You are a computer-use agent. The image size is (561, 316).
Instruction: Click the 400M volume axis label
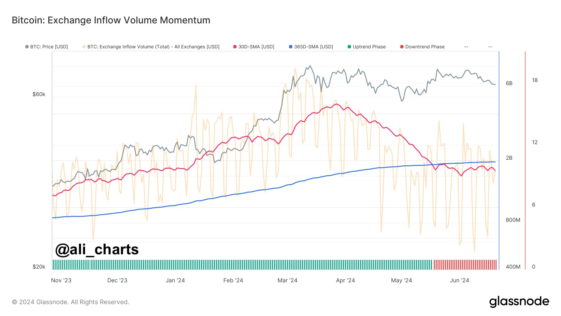pyautogui.click(x=513, y=267)
